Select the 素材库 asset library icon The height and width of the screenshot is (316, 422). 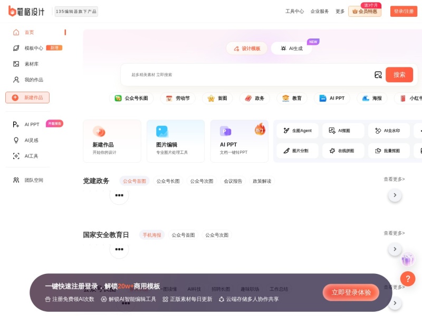coord(16,63)
